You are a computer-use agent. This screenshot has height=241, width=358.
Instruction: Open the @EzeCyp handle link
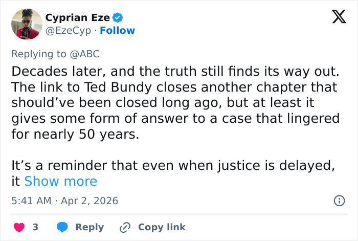coord(70,31)
